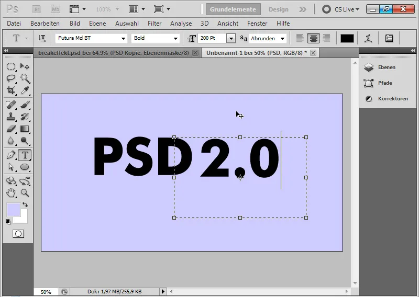Open the anti-aliasing Abrunden dropdown

click(x=282, y=38)
